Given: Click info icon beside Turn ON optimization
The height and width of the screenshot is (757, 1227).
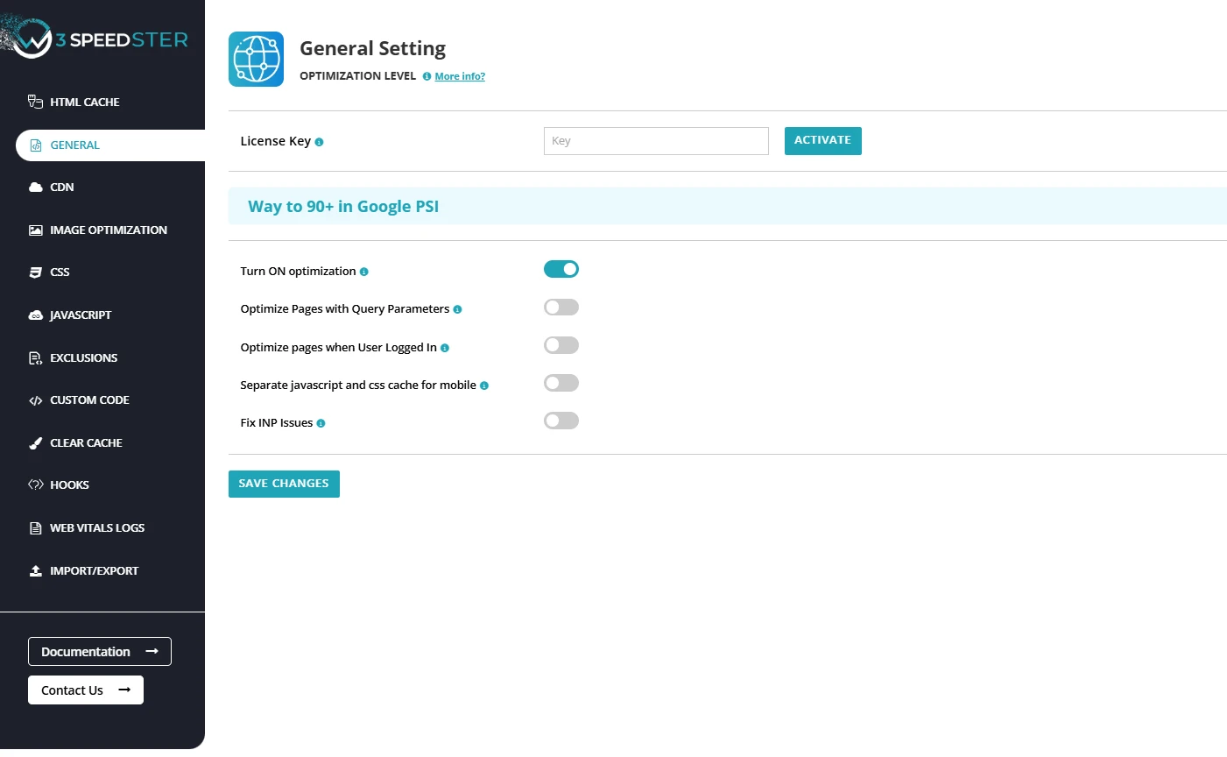Looking at the screenshot, I should 364,272.
